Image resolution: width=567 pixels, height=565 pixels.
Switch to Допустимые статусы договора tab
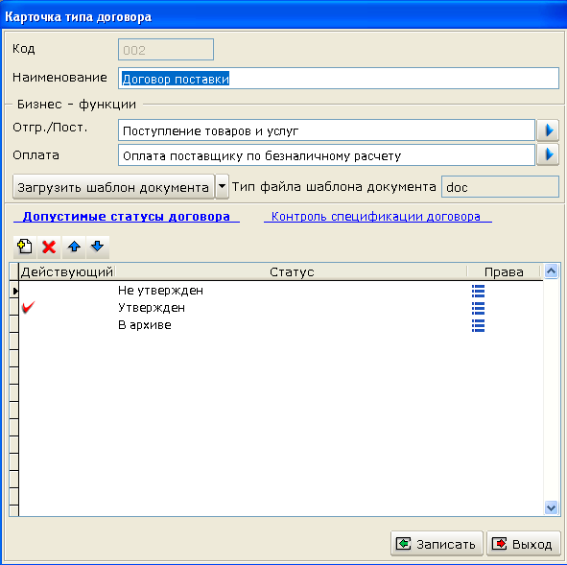click(x=127, y=217)
